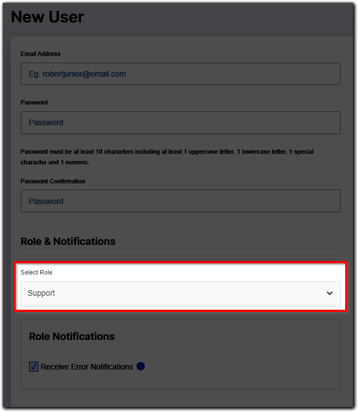Click the divider line under the Role Notifications heading
The height and width of the screenshot is (412, 358).
(x=180, y=351)
